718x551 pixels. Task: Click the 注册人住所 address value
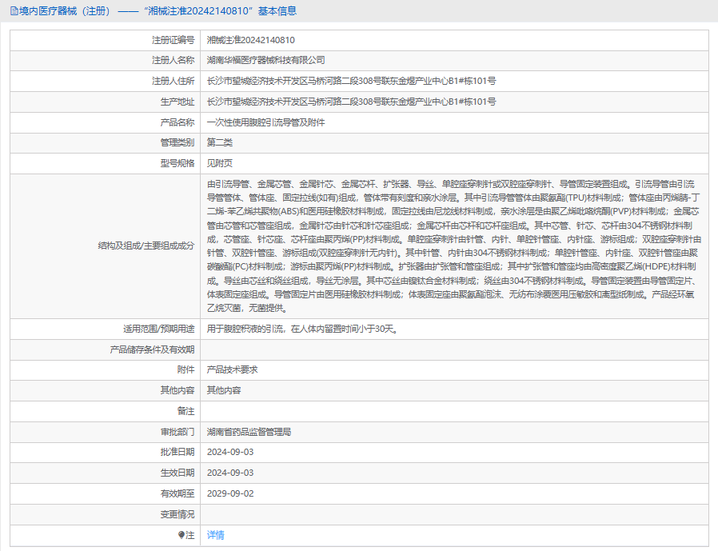(351, 81)
